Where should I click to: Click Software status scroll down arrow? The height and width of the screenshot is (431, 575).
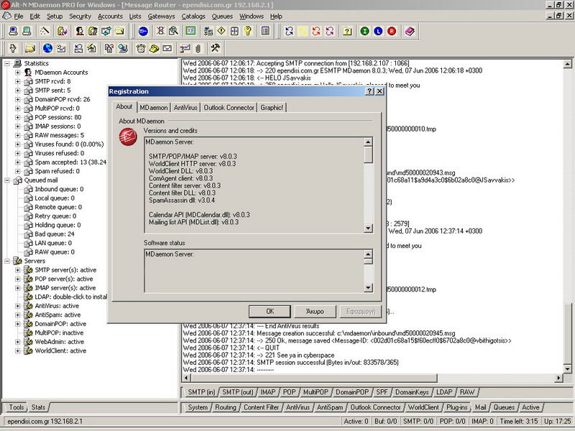click(369, 288)
